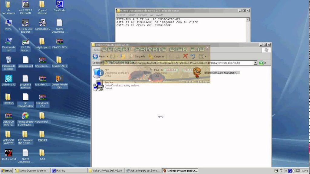Select Acceso directo a Configura... shortcut
Screen dimensions: 310x174
[x=25, y=119]
